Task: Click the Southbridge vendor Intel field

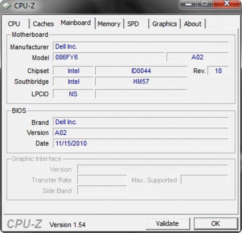Action: (x=73, y=81)
